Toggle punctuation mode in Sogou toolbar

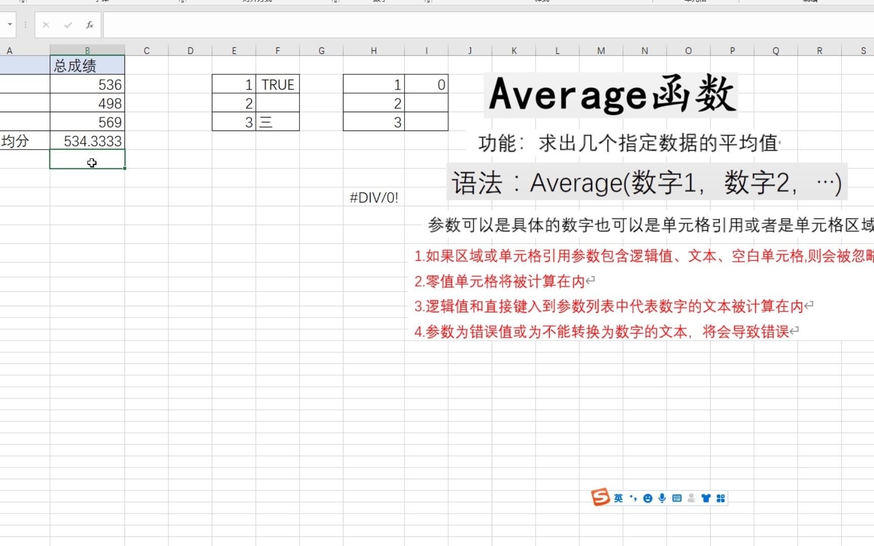(x=633, y=498)
